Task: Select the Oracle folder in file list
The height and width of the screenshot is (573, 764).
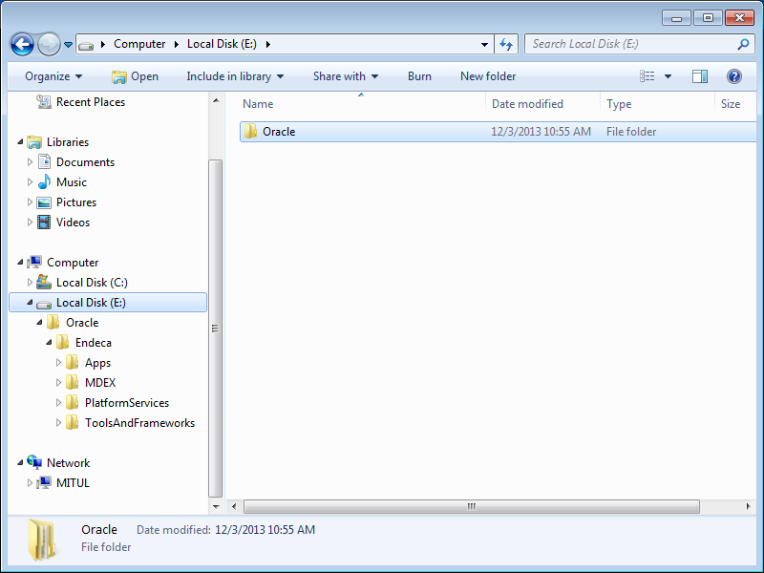Action: [x=279, y=132]
